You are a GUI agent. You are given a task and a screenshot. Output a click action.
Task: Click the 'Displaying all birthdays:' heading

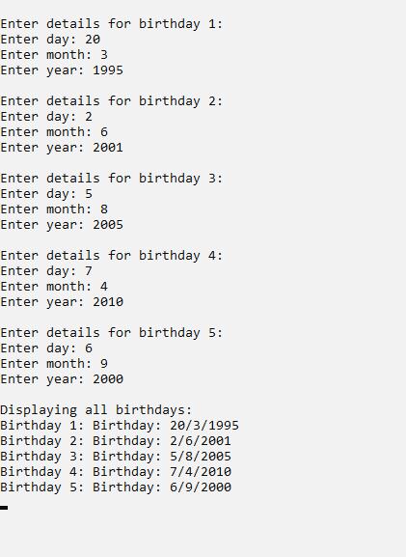click(x=95, y=410)
